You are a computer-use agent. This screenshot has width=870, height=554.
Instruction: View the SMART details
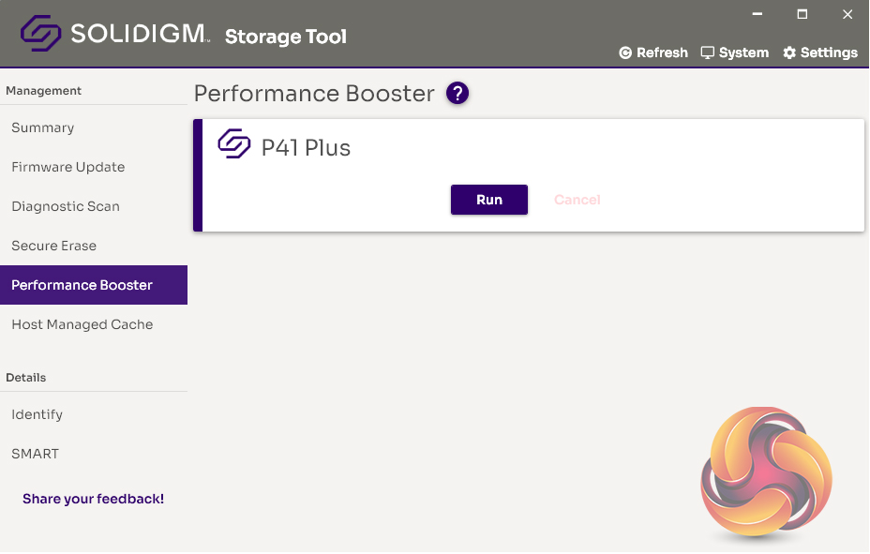(36, 454)
